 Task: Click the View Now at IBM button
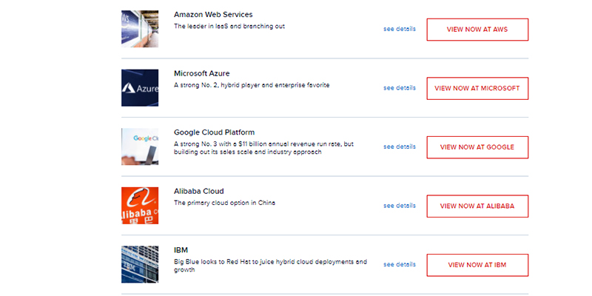(x=477, y=264)
